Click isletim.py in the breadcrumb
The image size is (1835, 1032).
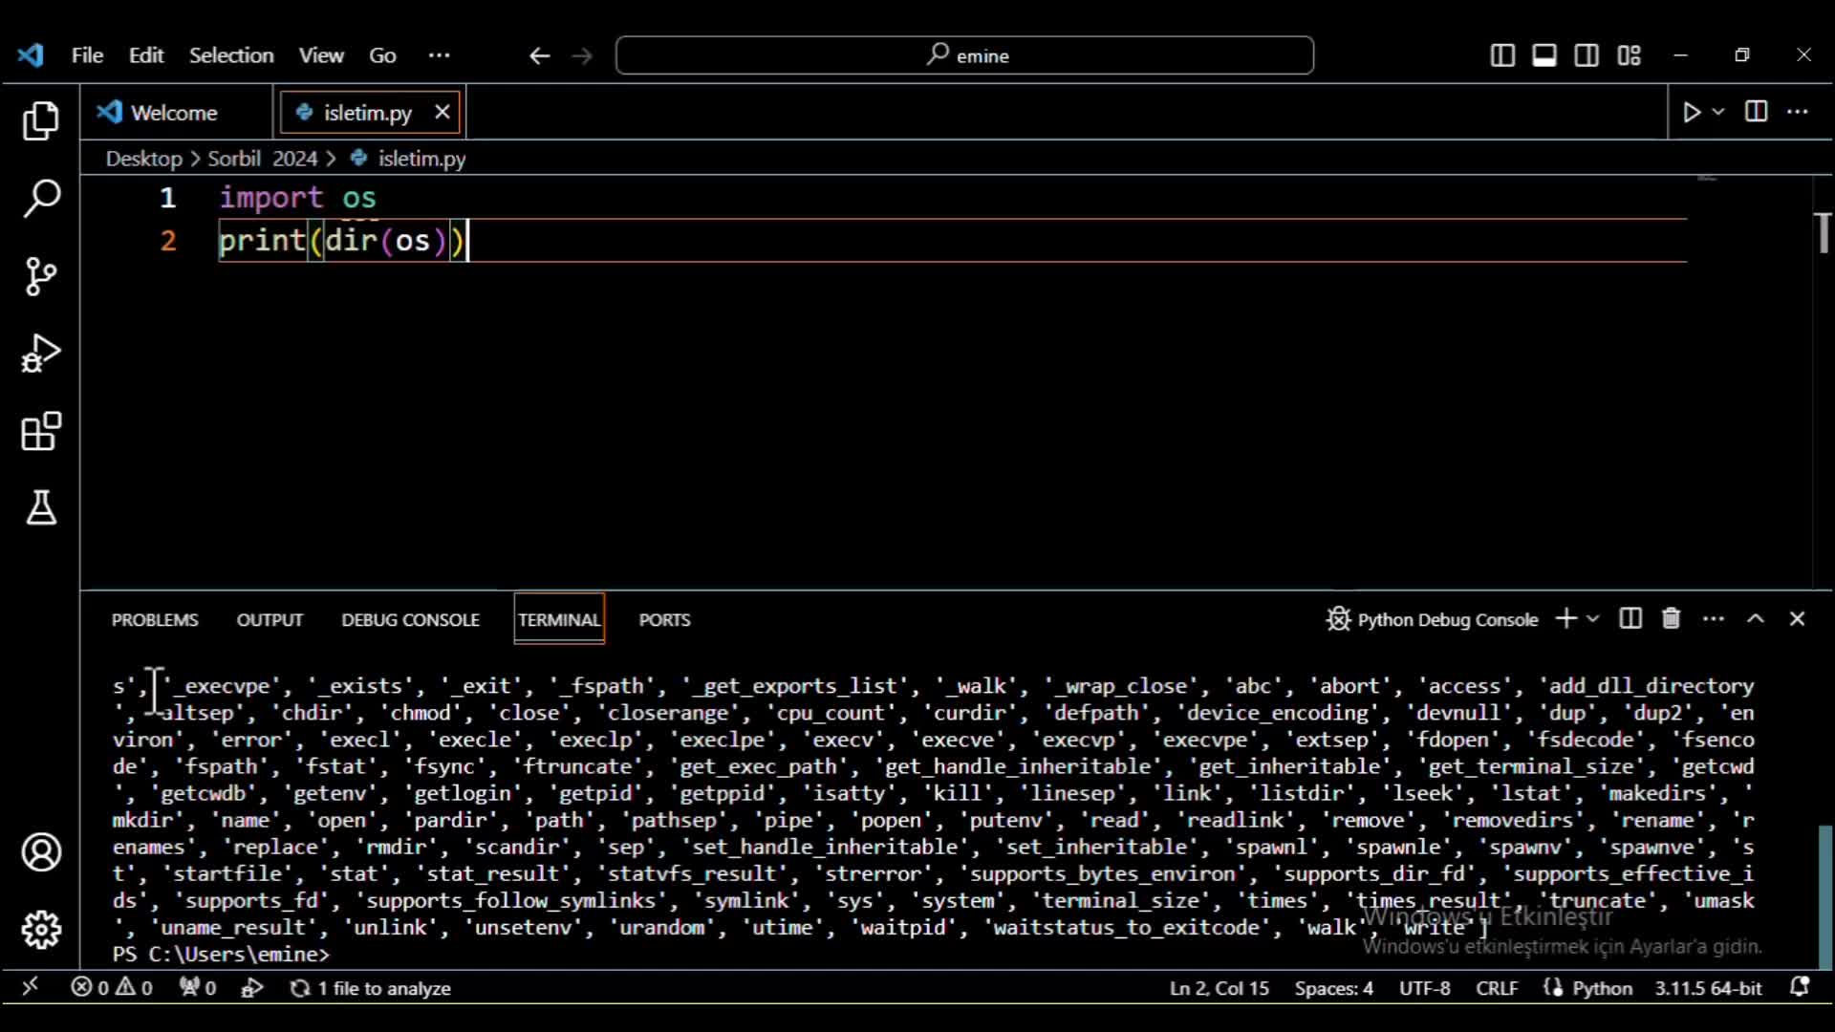pyautogui.click(x=421, y=159)
